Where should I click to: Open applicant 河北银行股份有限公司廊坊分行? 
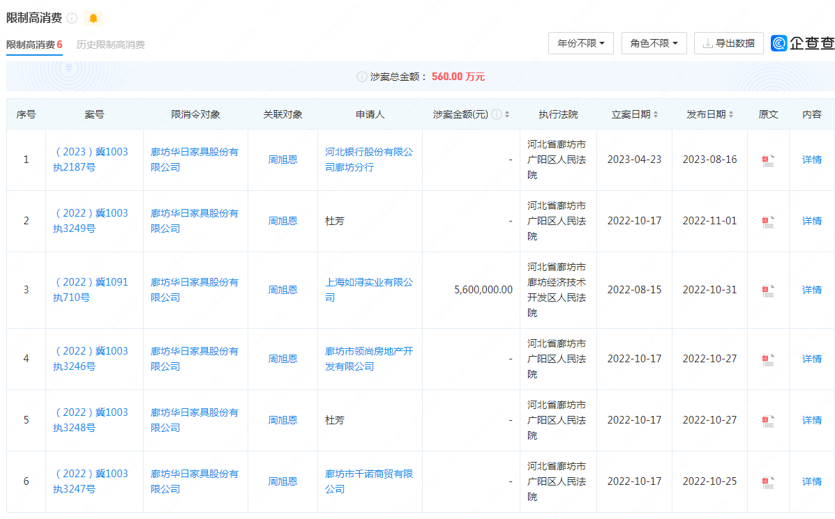coord(369,160)
